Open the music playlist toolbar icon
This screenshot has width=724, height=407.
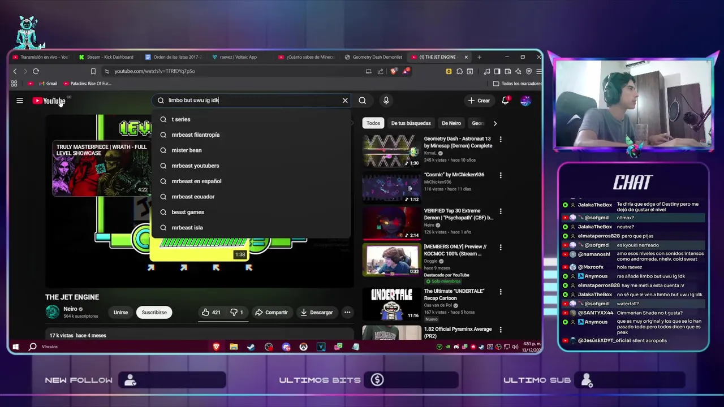(x=486, y=71)
